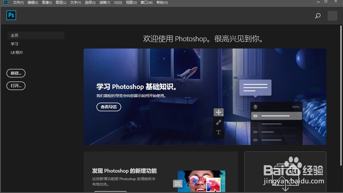Open the 选择(S) menu
This screenshot has height=193, width=343.
90,3
